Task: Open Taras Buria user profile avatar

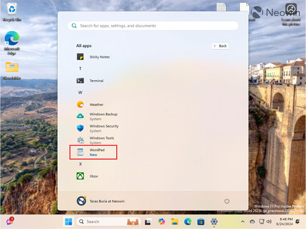Action: [81, 201]
